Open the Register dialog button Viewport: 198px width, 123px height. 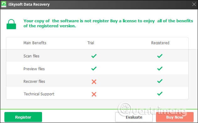point(23,117)
